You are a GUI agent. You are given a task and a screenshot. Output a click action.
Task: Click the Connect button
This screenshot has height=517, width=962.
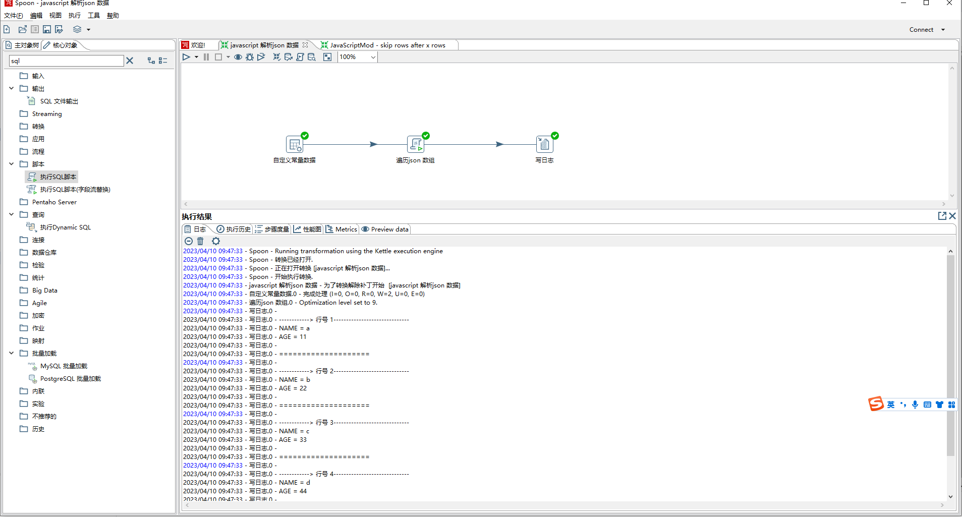pos(921,30)
